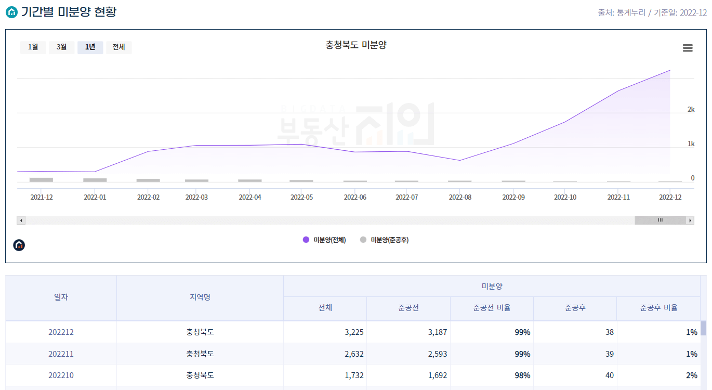Image resolution: width=712 pixels, height=390 pixels.
Task: Click the 2021-12 axis label
Action: point(41,198)
